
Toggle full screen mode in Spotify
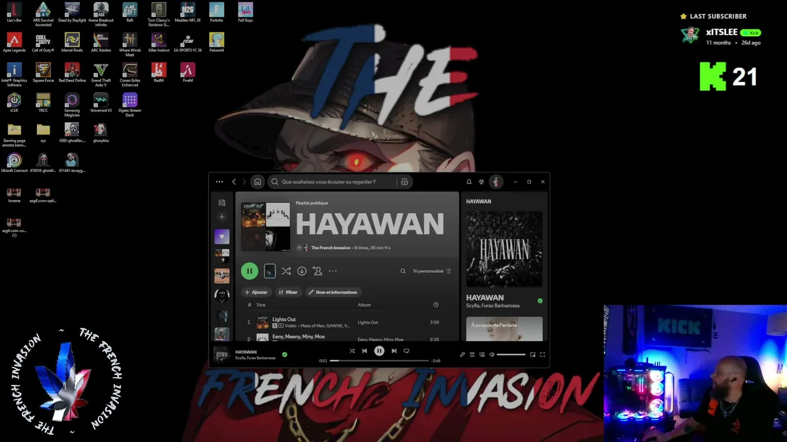542,354
